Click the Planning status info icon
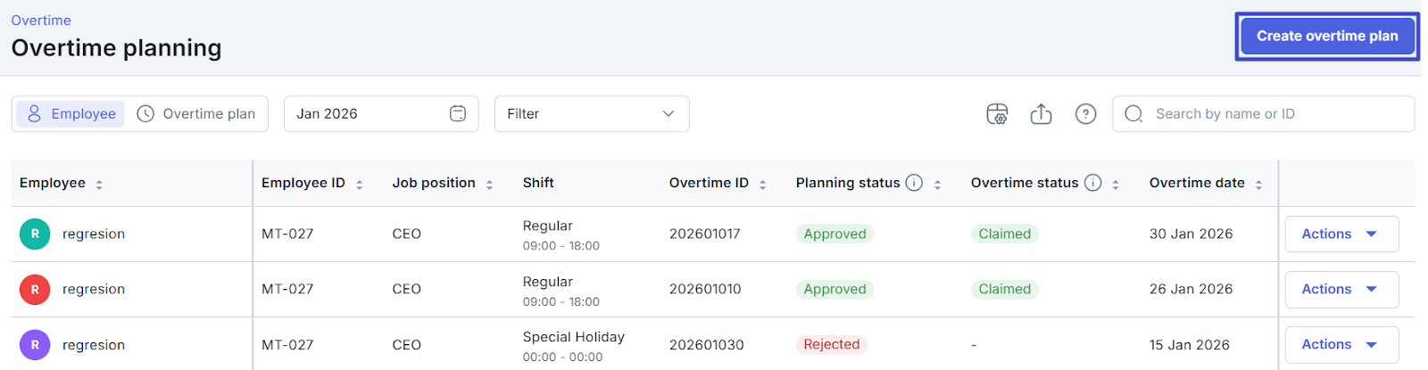The image size is (1428, 370). [914, 183]
